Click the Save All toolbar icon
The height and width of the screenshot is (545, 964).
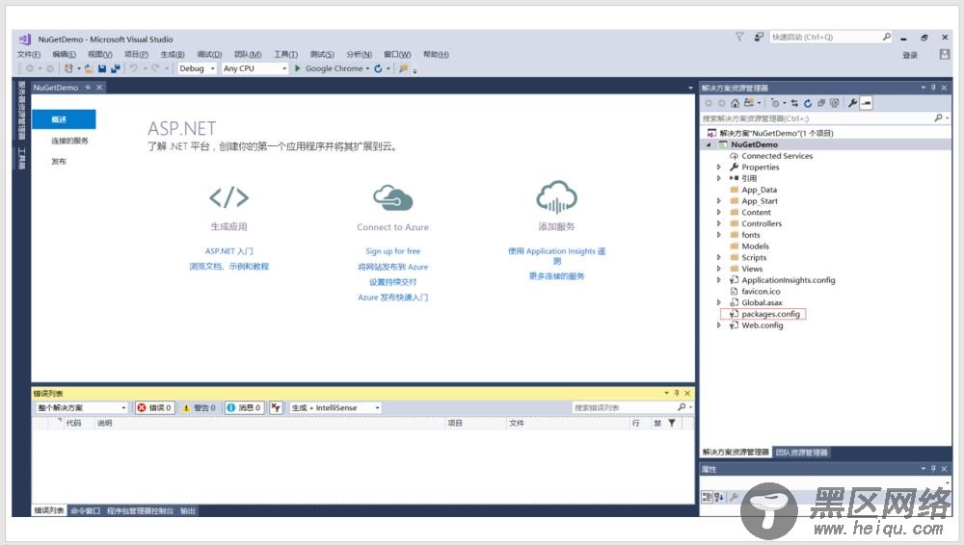[x=115, y=68]
